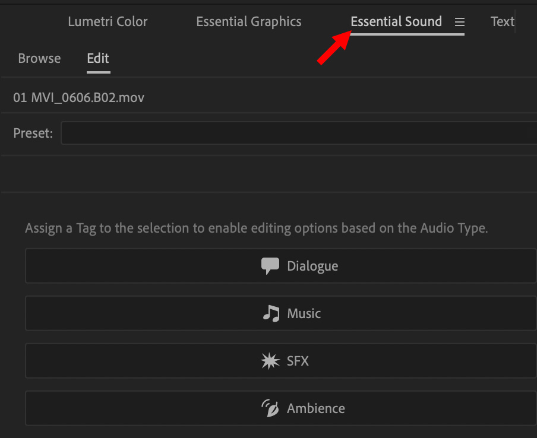Image resolution: width=537 pixels, height=438 pixels.
Task: Click the clip name 01 MVI_0606.B02.mov
Action: pos(78,97)
